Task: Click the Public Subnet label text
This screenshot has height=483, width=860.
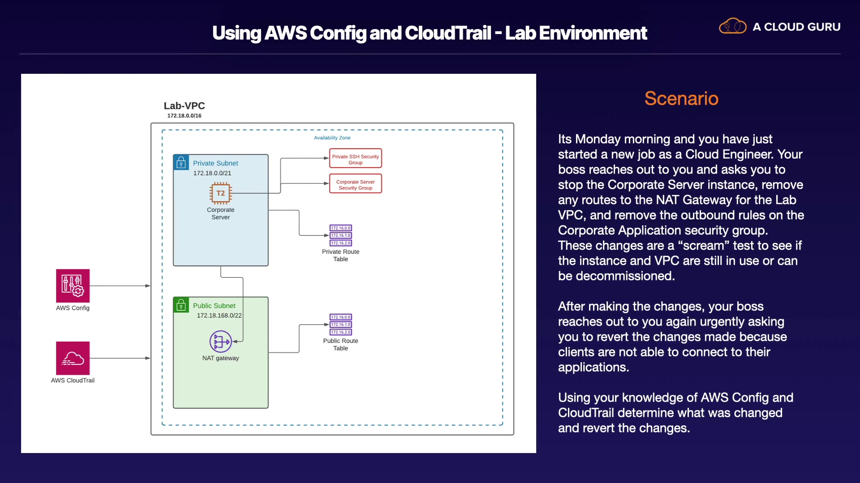Action: tap(214, 306)
